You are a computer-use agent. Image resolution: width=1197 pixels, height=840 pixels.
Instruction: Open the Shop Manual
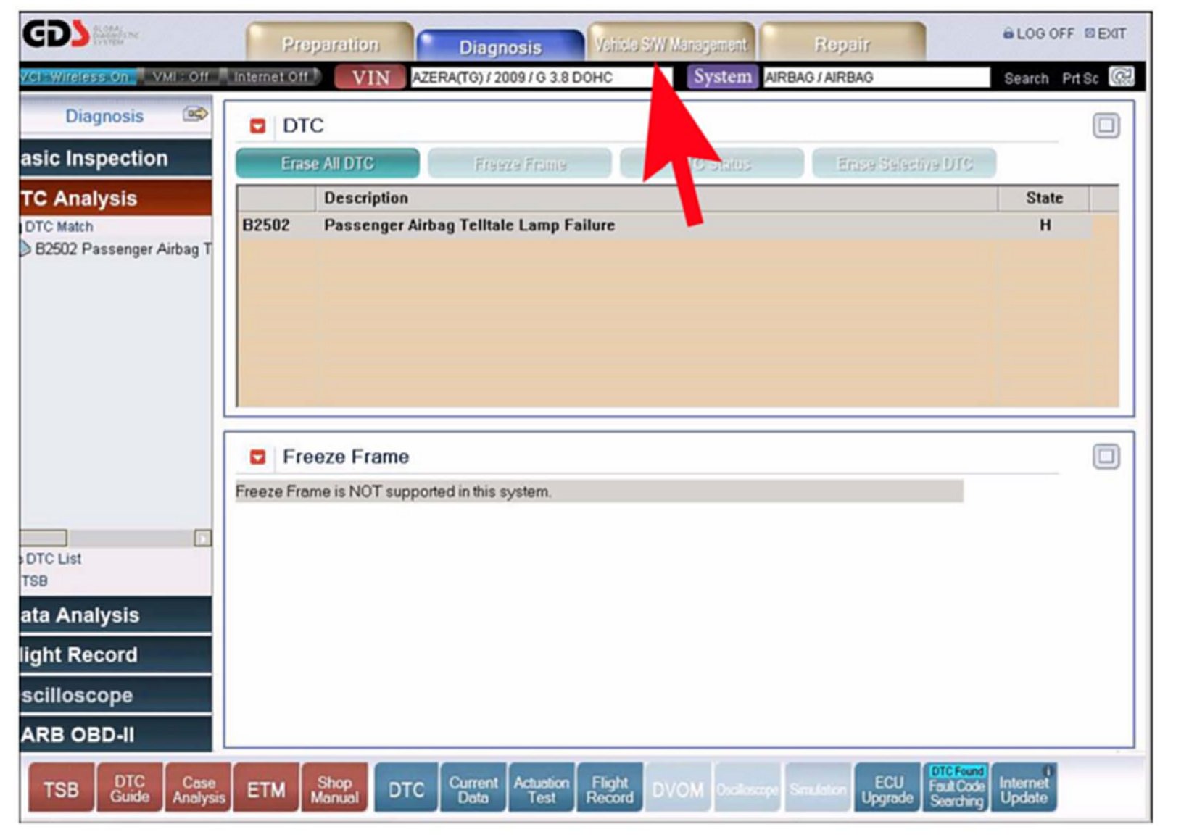click(334, 789)
